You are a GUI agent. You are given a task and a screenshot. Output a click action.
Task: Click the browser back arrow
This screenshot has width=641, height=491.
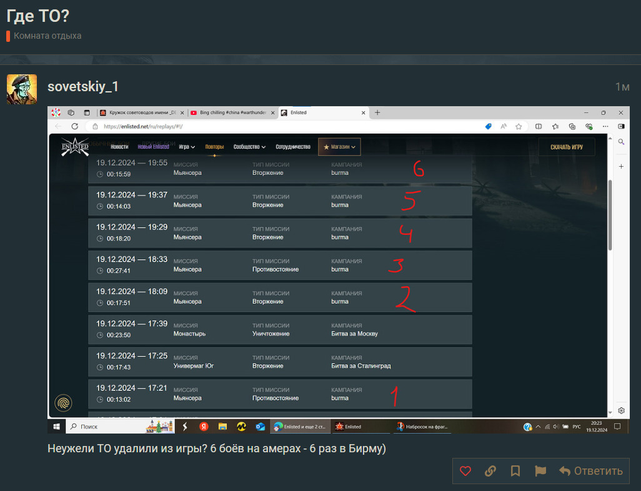(58, 126)
